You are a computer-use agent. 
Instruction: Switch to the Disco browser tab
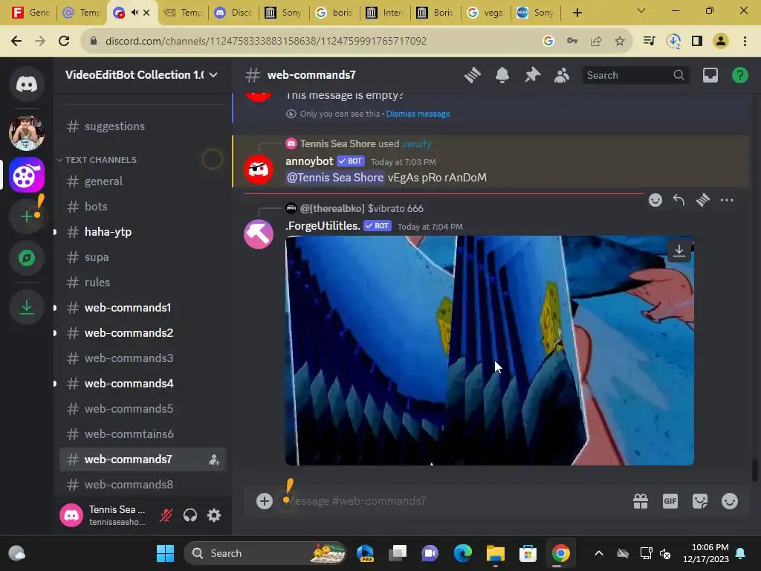point(234,13)
